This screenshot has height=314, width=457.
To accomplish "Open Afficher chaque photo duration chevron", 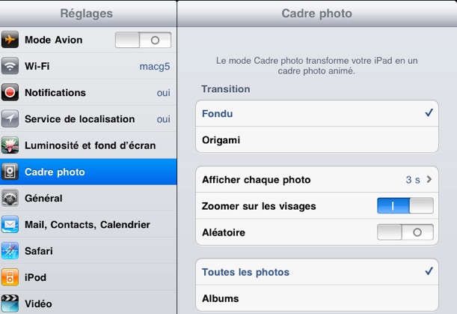I will tap(429, 179).
